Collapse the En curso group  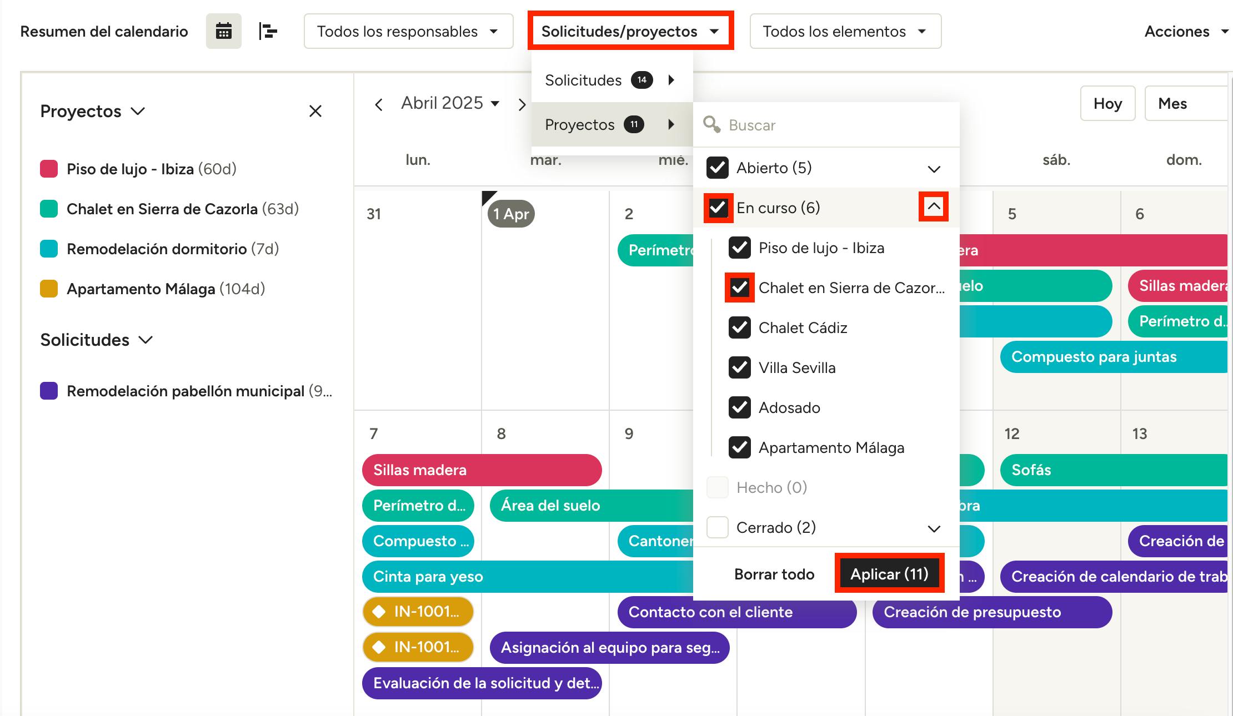[x=934, y=207]
